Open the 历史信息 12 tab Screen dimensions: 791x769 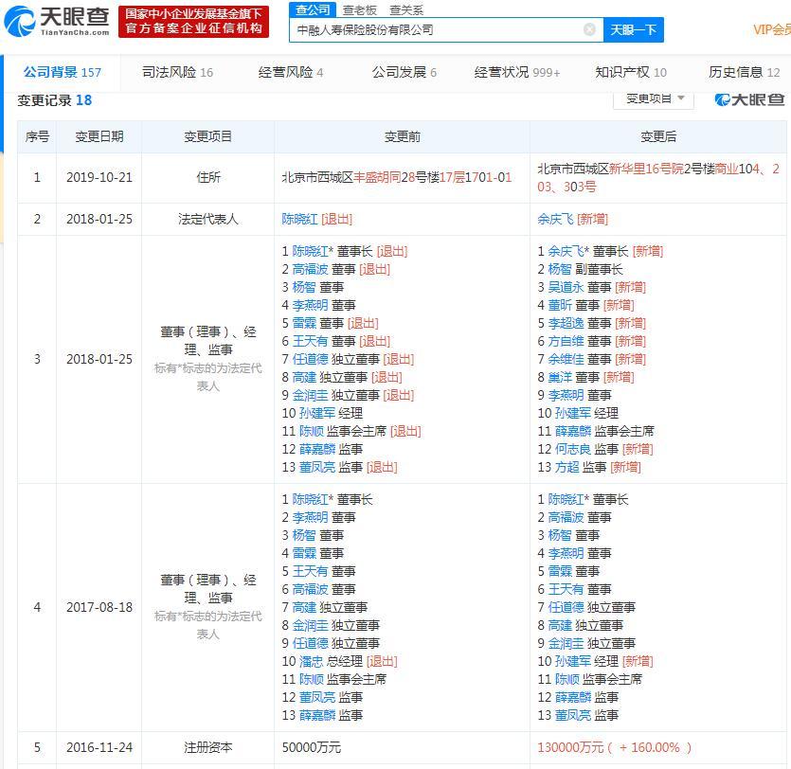point(744,73)
